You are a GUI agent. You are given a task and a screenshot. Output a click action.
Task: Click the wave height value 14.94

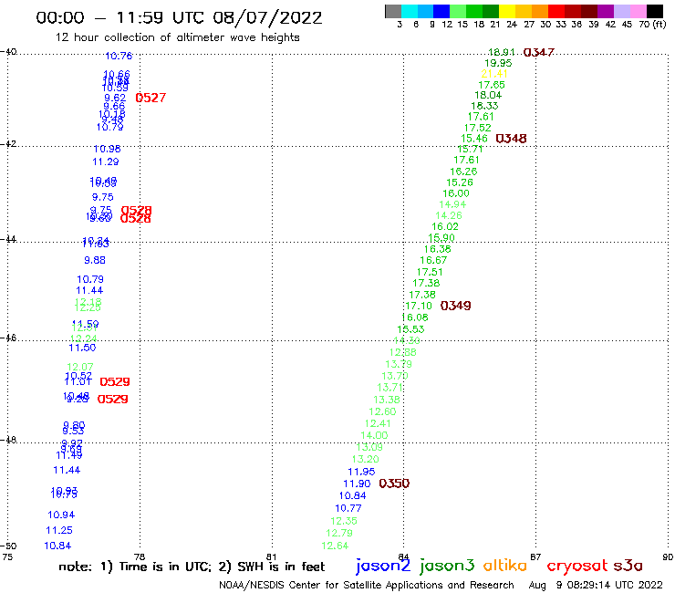(452, 204)
